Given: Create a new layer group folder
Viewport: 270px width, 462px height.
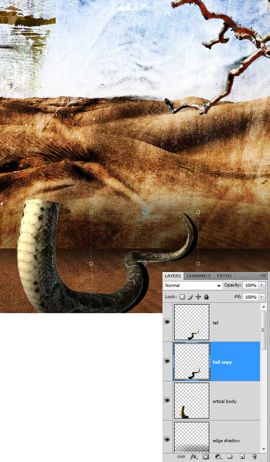Looking at the screenshot, I should pyautogui.click(x=230, y=457).
